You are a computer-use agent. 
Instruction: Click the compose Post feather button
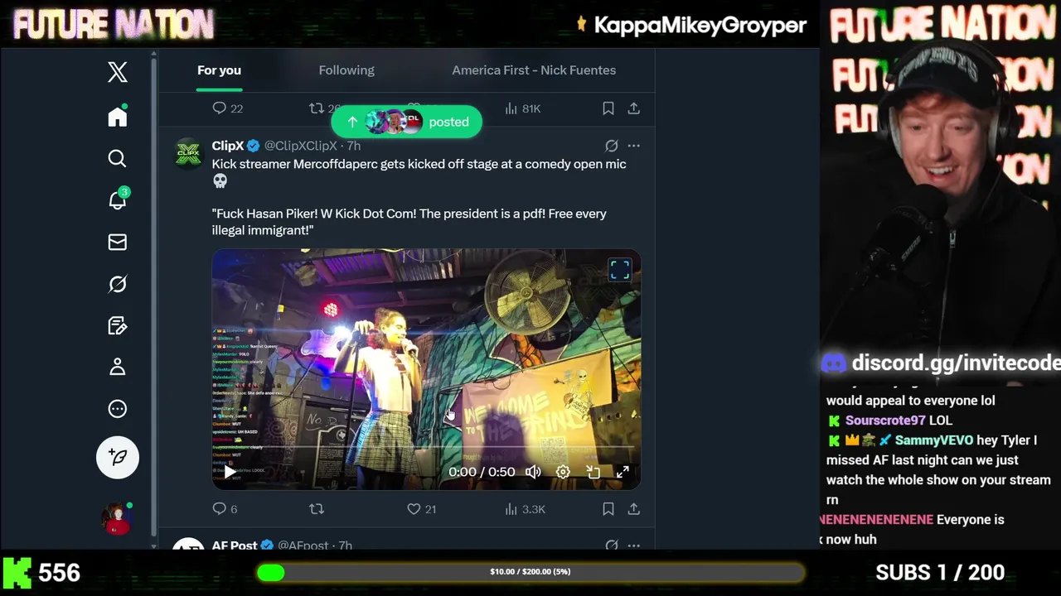pos(118,457)
